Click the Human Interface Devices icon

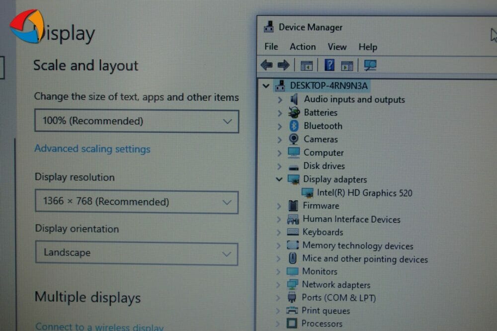pyautogui.click(x=293, y=219)
